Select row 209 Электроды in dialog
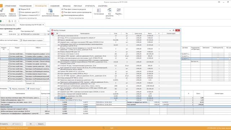This screenshot has width=231, height=130. pyautogui.click(x=117, y=96)
